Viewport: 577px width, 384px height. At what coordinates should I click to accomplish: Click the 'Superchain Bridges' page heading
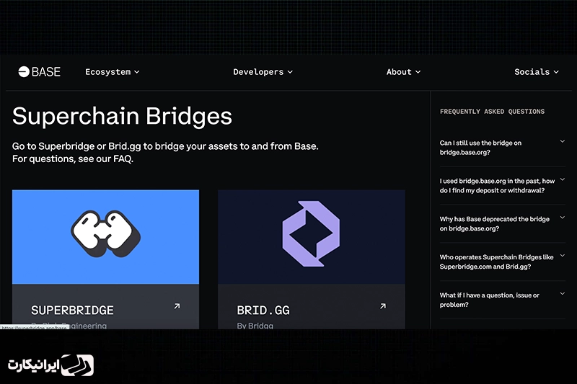122,116
